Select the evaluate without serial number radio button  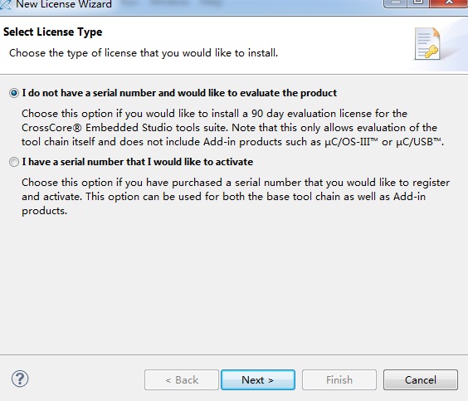pos(14,93)
